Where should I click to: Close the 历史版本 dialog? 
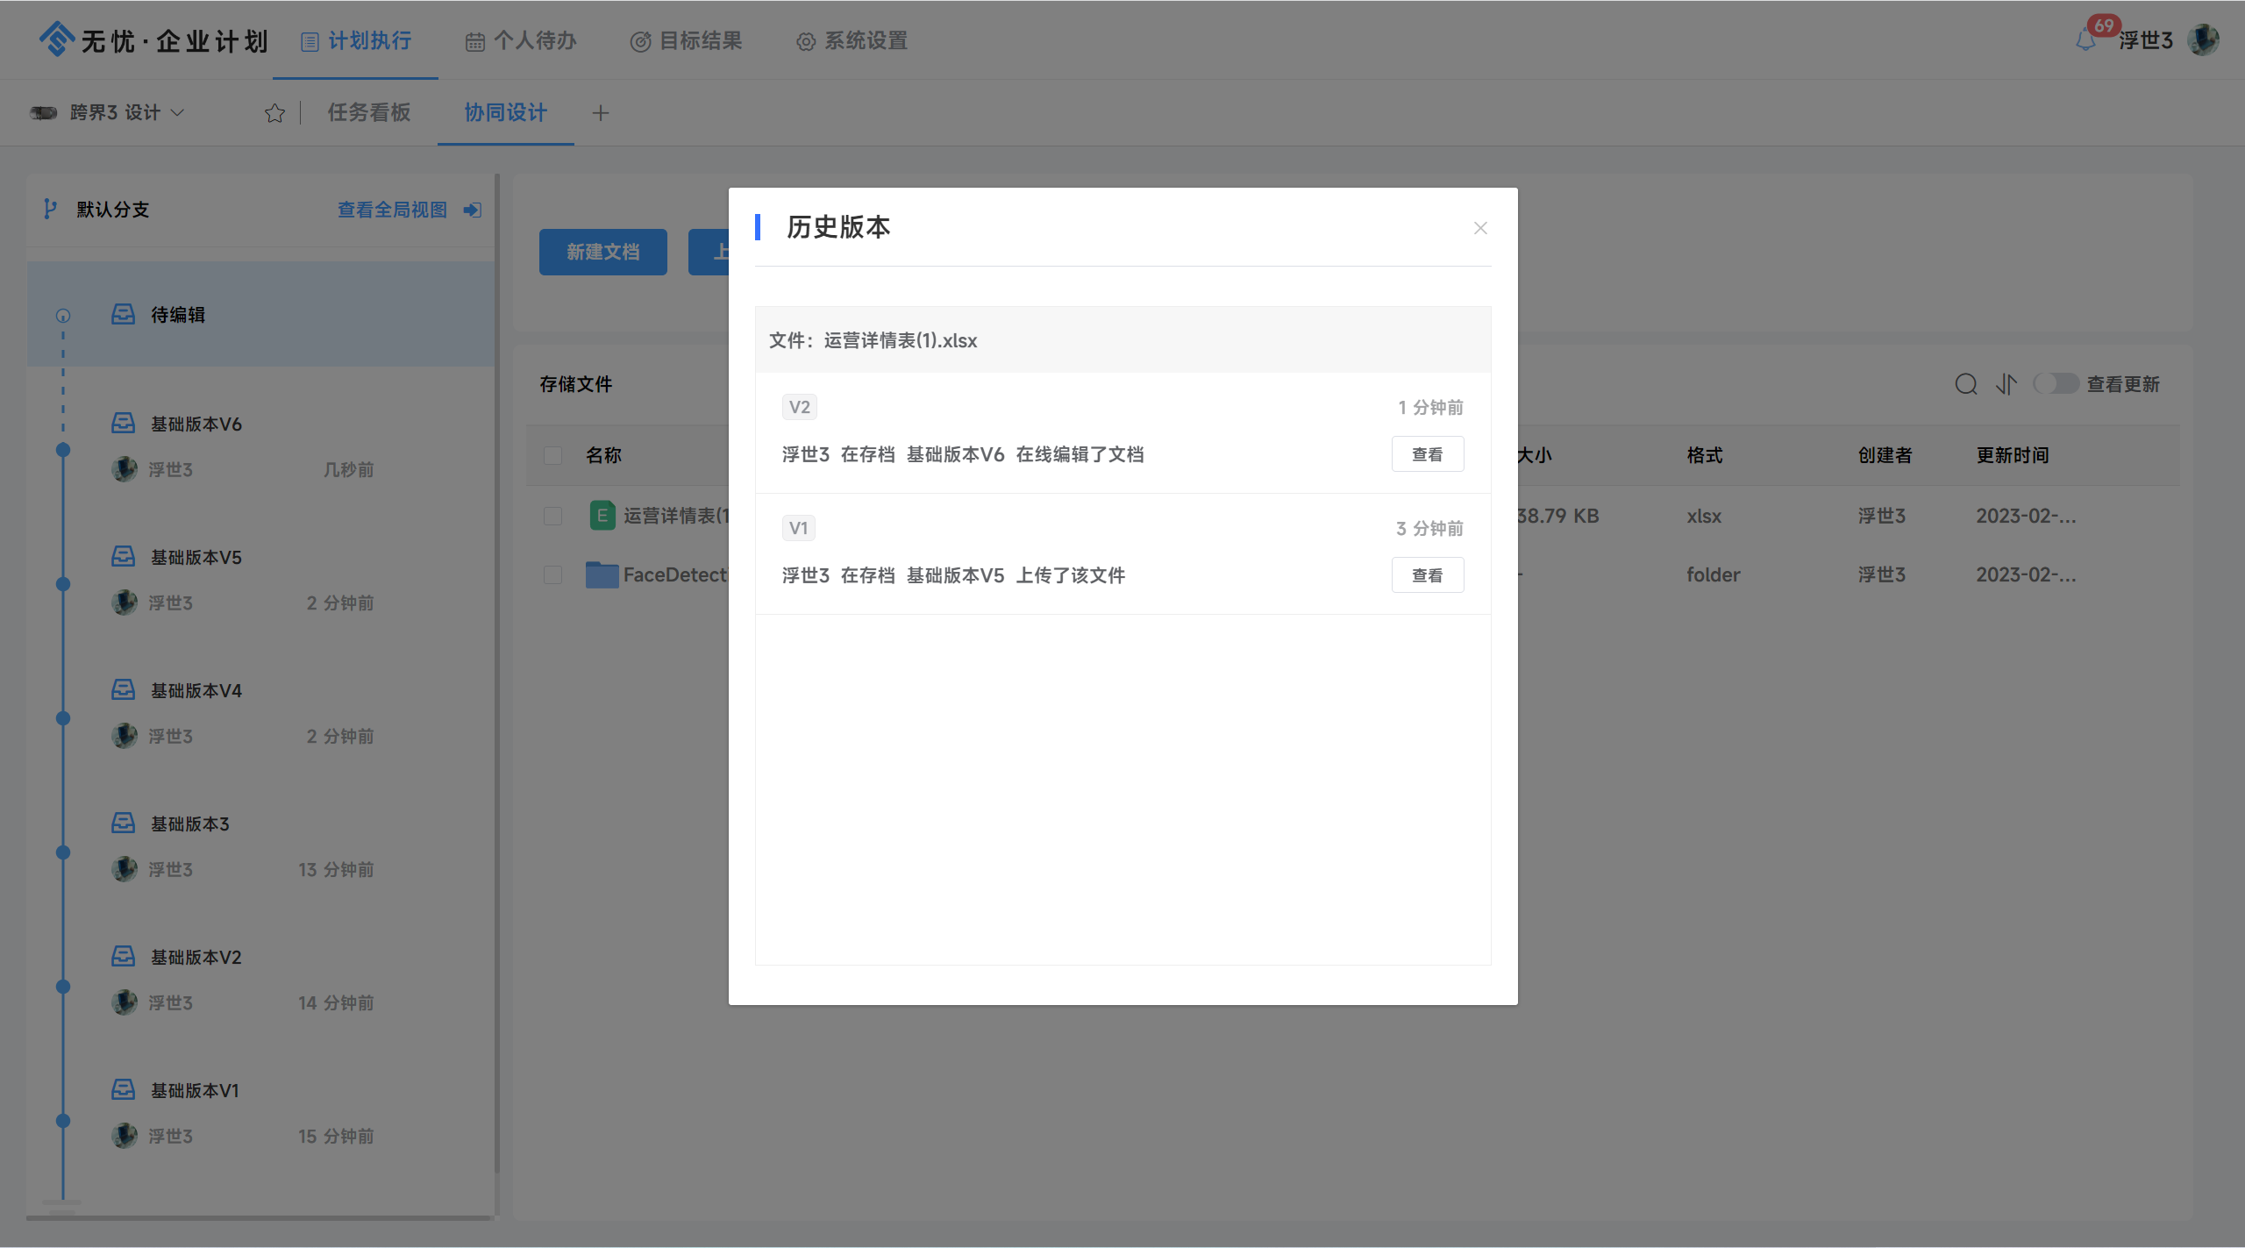click(x=1480, y=228)
